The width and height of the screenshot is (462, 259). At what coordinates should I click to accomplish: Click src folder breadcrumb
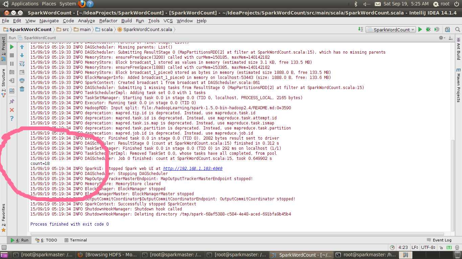pos(63,29)
